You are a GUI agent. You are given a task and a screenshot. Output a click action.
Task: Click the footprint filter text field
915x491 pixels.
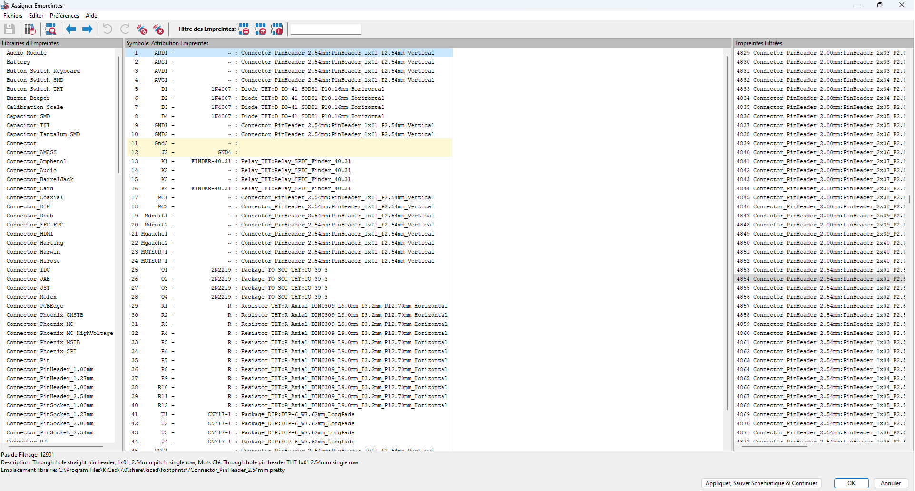pos(325,29)
